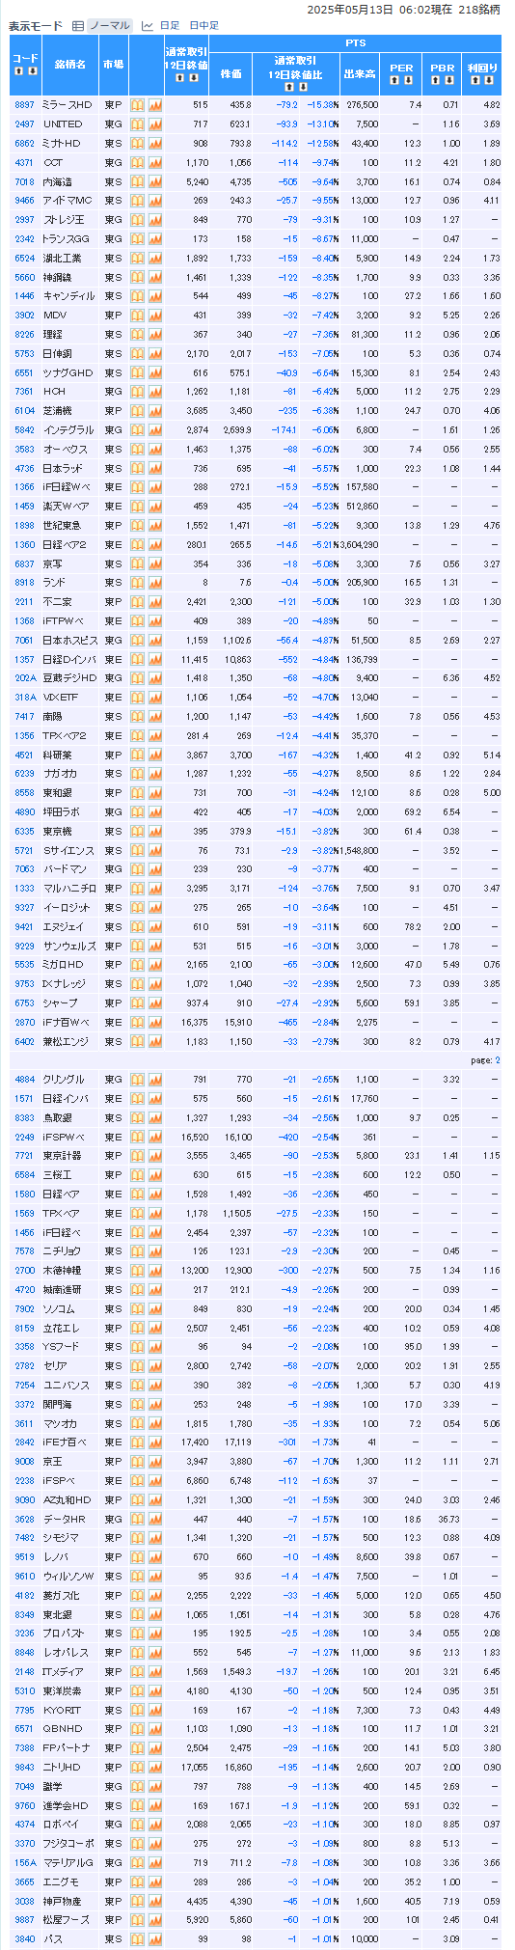Open the book icon in the バス row

click(137, 1938)
